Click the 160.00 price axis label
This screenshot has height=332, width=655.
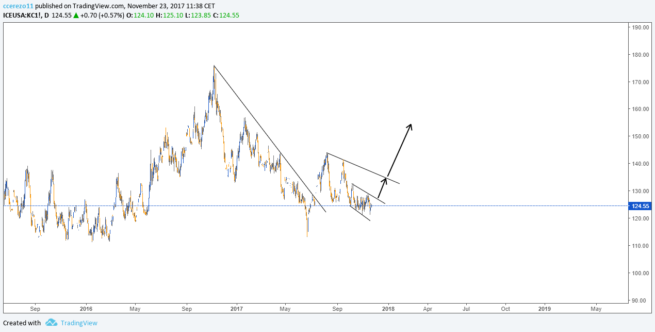[x=640, y=109]
